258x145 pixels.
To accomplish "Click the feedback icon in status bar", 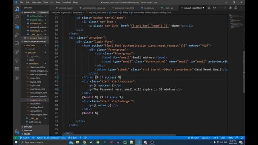I will (237, 138).
